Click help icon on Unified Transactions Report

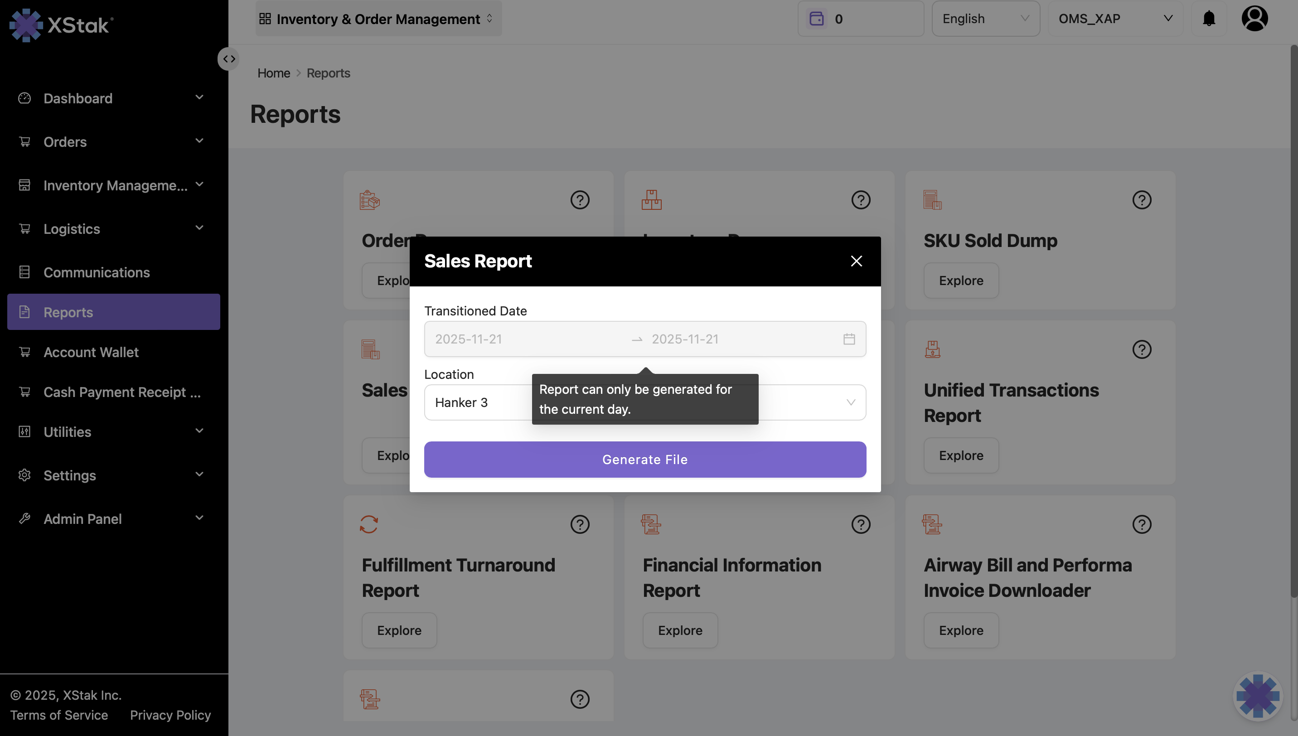click(x=1141, y=349)
